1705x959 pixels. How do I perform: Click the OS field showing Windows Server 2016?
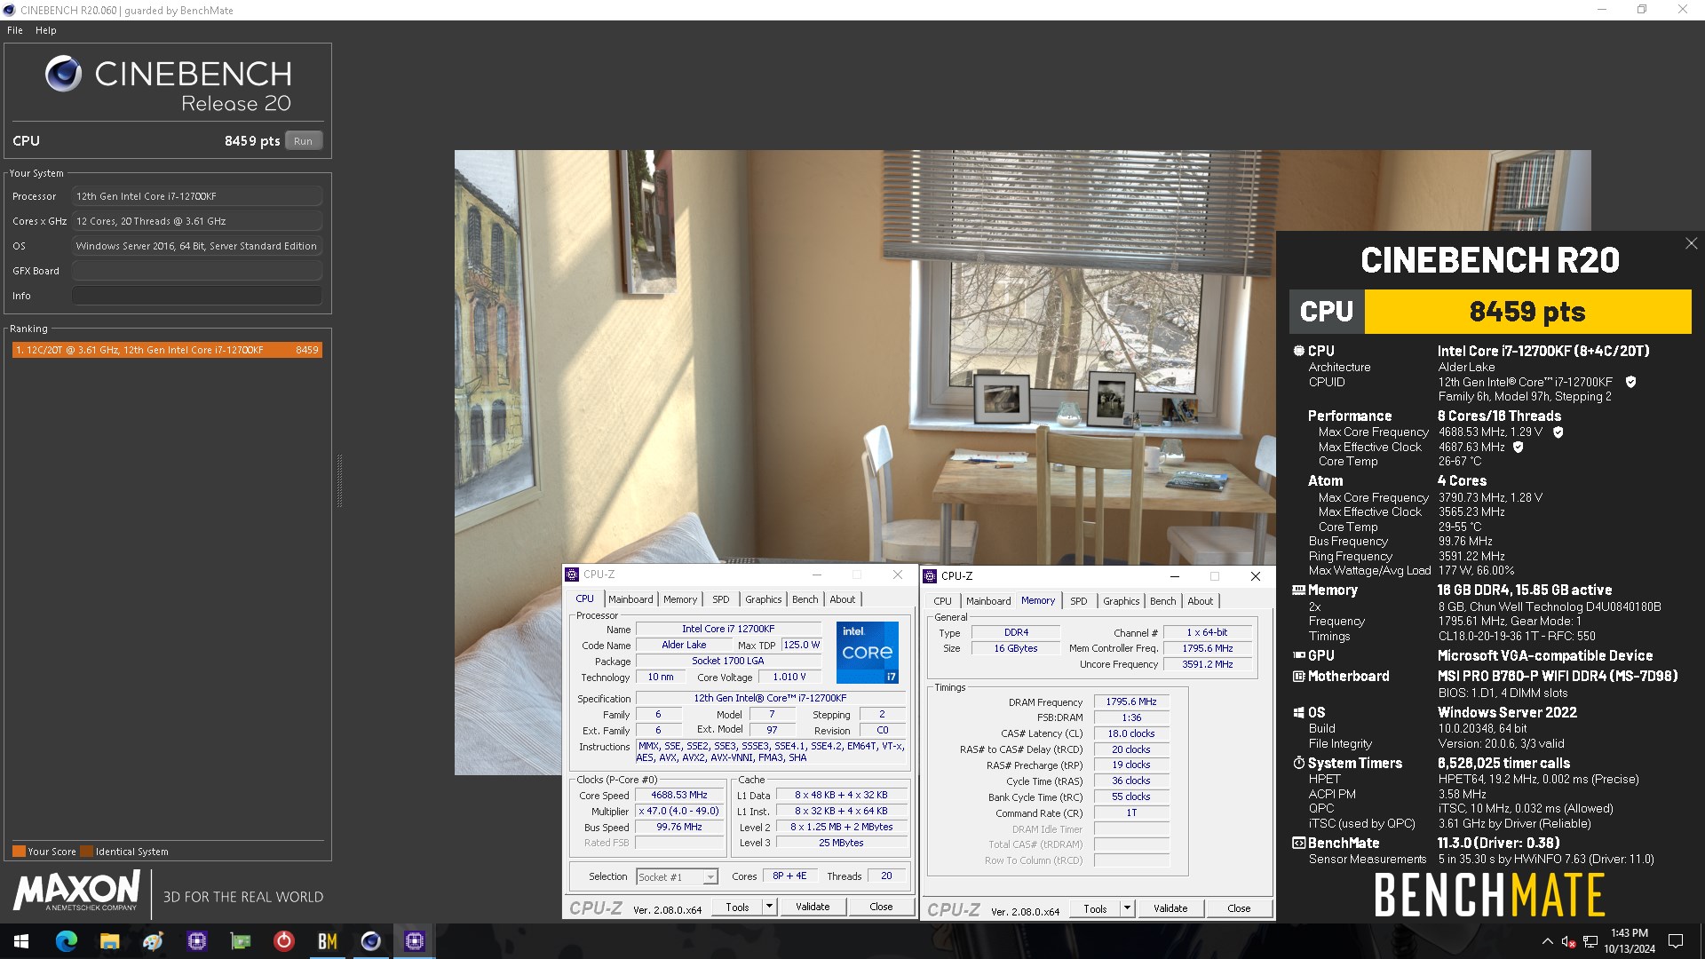pos(197,246)
